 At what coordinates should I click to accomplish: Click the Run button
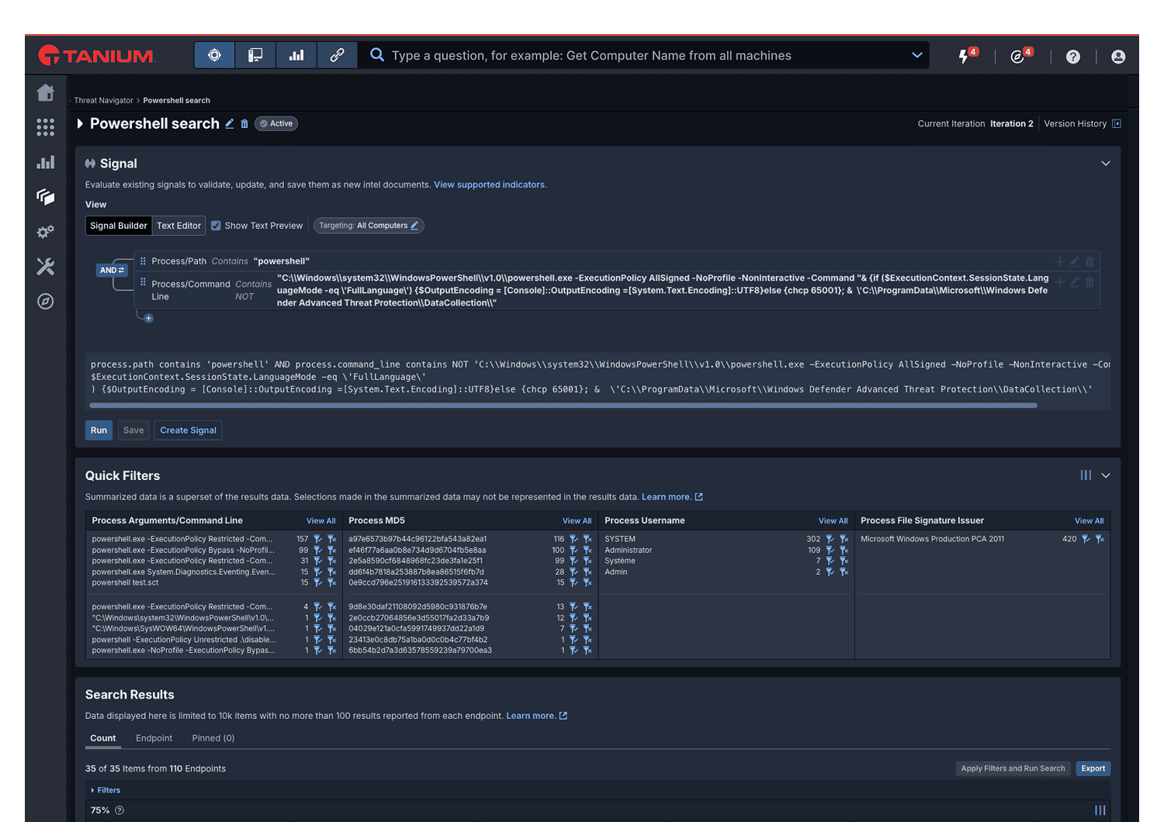point(99,430)
